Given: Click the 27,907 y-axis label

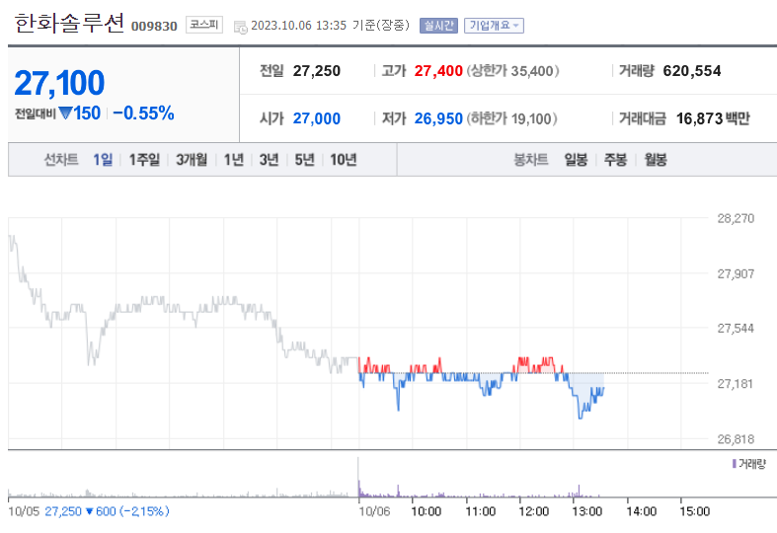Looking at the screenshot, I should pyautogui.click(x=736, y=274).
